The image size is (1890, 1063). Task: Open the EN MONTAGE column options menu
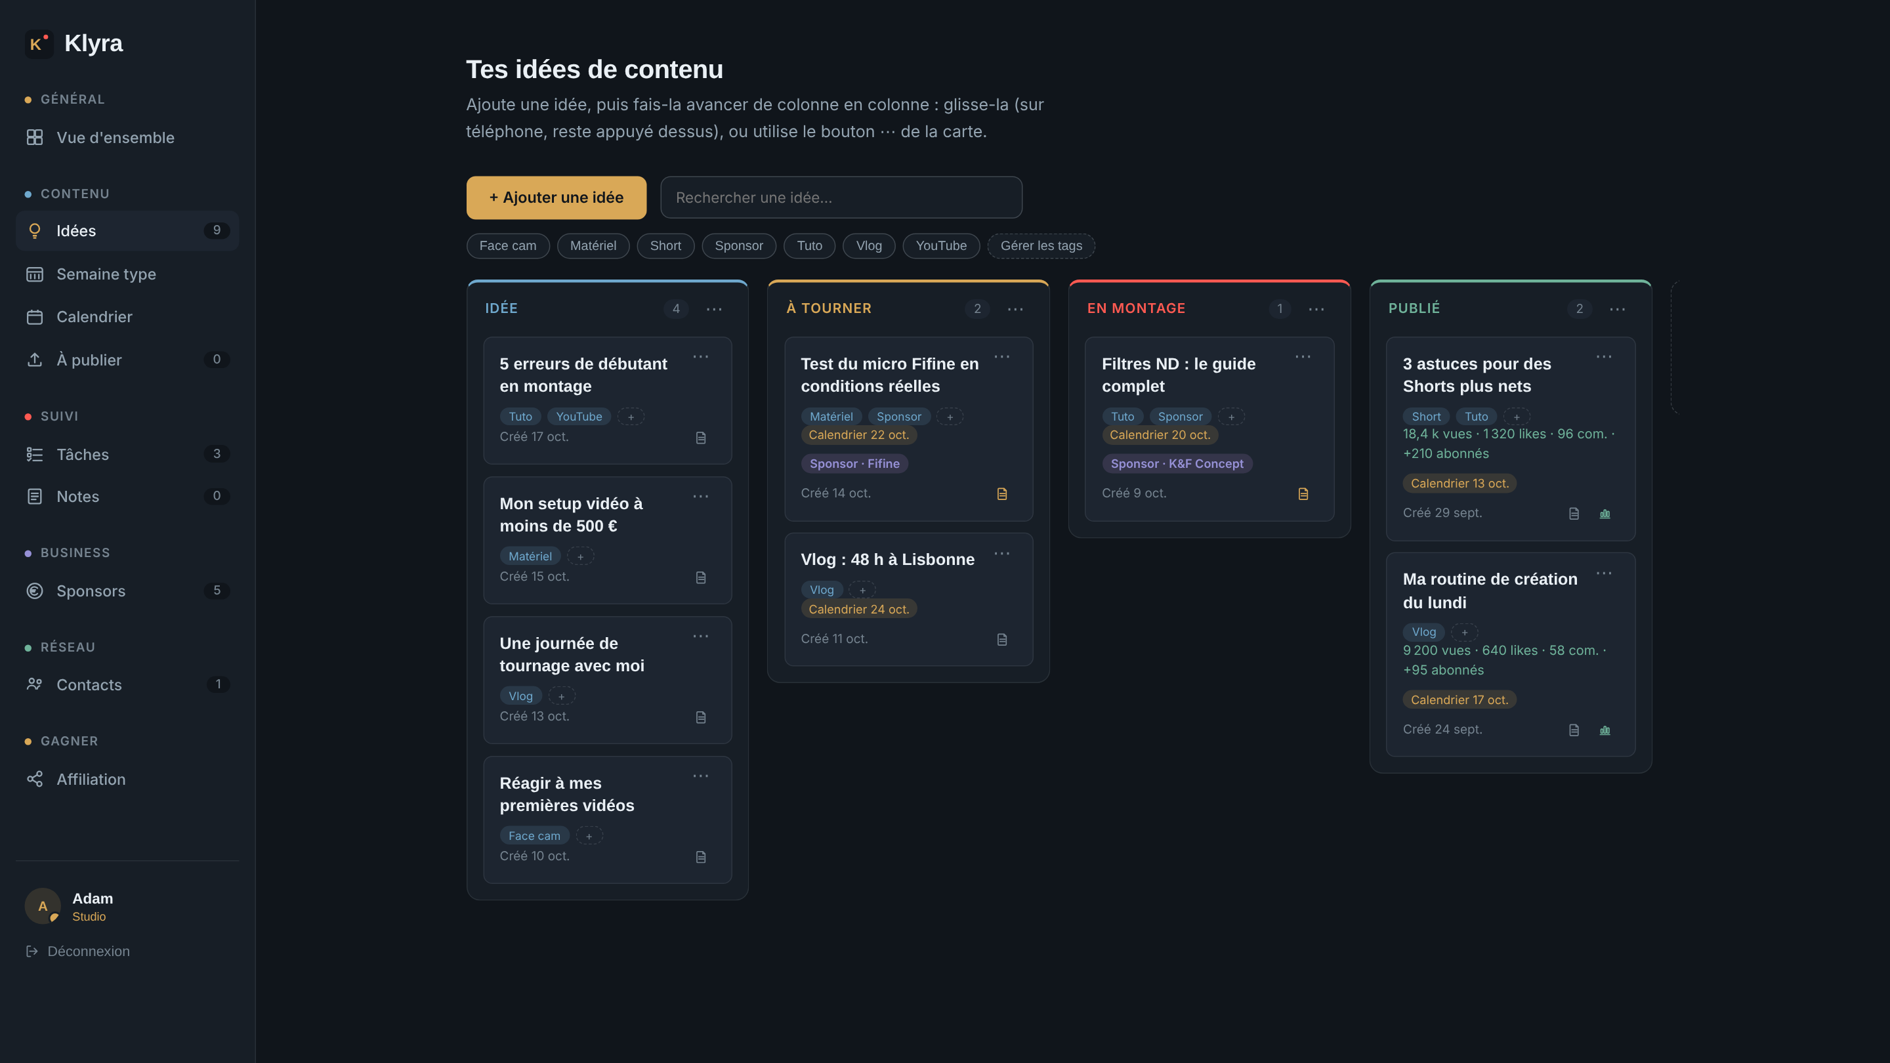(x=1316, y=310)
